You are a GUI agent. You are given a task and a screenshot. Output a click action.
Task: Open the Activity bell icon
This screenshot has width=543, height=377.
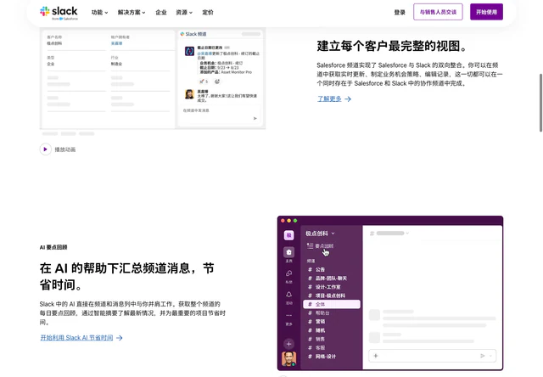coord(288,295)
